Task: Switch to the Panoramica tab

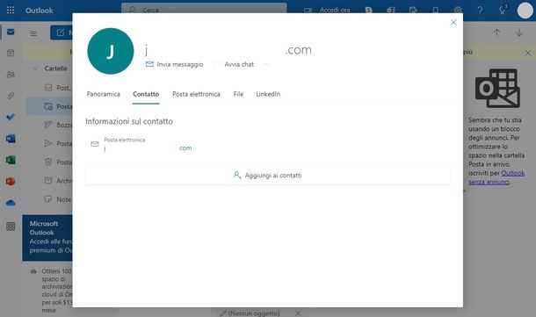Action: click(103, 94)
